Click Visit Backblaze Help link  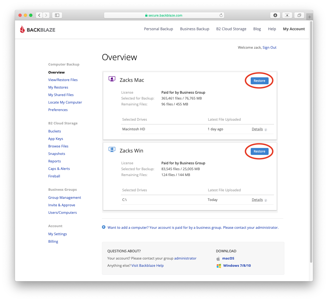[x=147, y=265]
